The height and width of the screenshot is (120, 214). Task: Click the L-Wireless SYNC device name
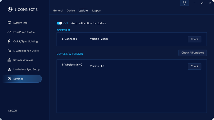pyautogui.click(x=72, y=65)
